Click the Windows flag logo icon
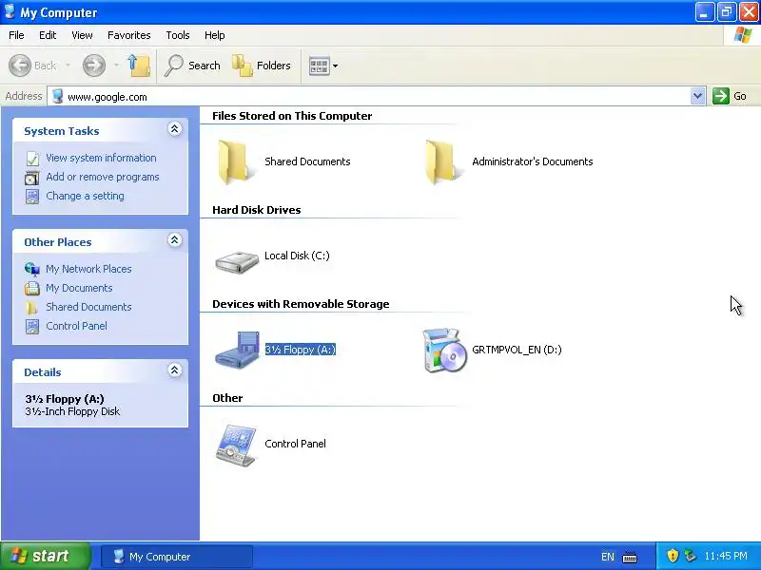 click(743, 35)
